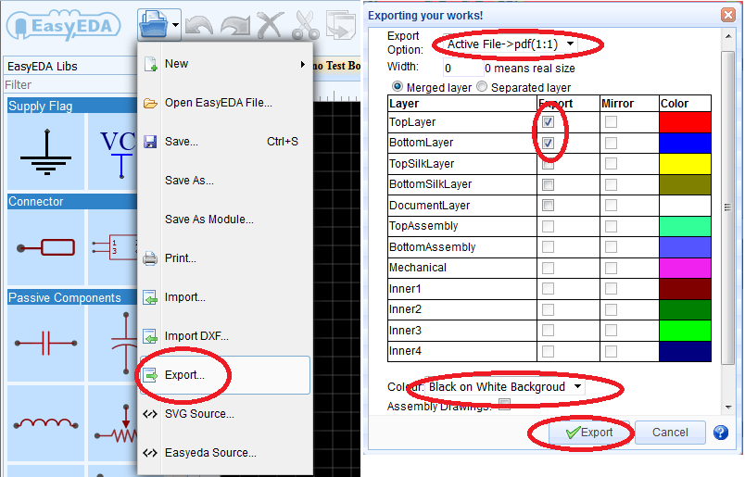745x477 pixels.
Task: Redo using the redo arrow icon
Action: click(x=234, y=25)
